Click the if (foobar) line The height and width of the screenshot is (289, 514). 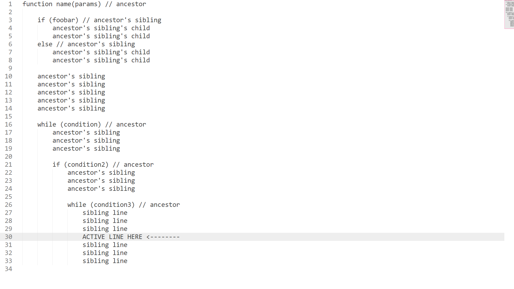(x=99, y=20)
